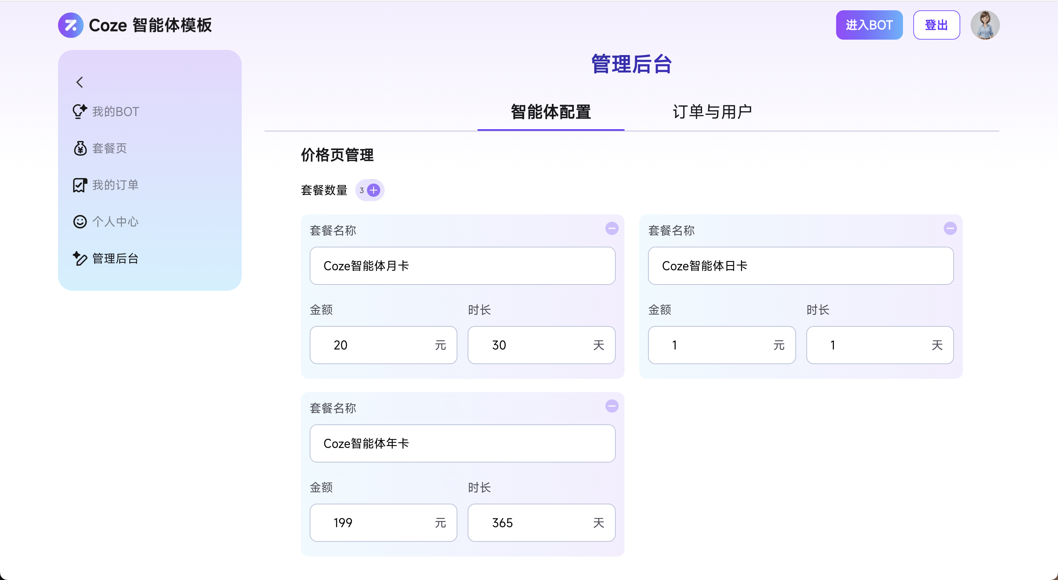Edit the 365 天 duration field
The image size is (1058, 580).
click(541, 522)
